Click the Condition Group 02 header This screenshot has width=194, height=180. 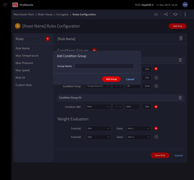[x=121, y=98]
